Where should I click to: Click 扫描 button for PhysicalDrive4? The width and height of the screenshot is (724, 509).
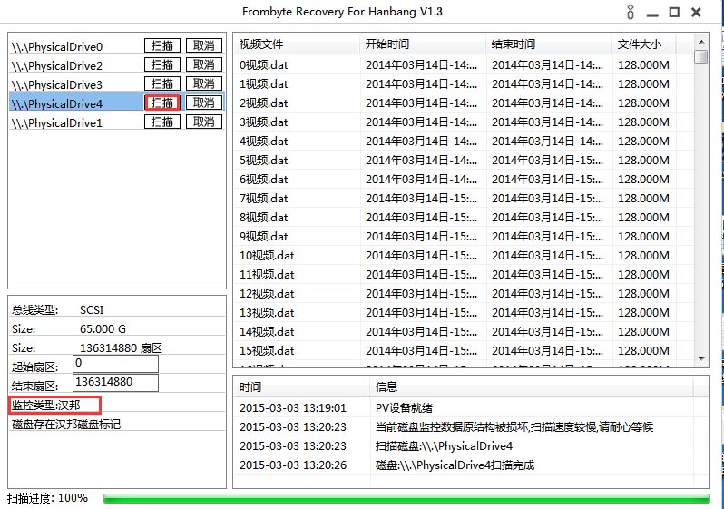coord(162,103)
